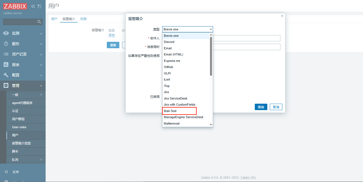Select Mattermost in dropdown list
Screen dimensions: 363x182
(x=186, y=123)
